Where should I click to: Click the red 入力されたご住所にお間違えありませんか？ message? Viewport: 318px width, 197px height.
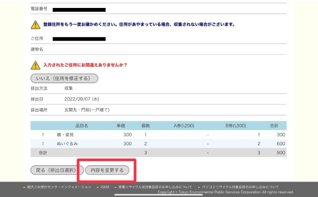85,65
